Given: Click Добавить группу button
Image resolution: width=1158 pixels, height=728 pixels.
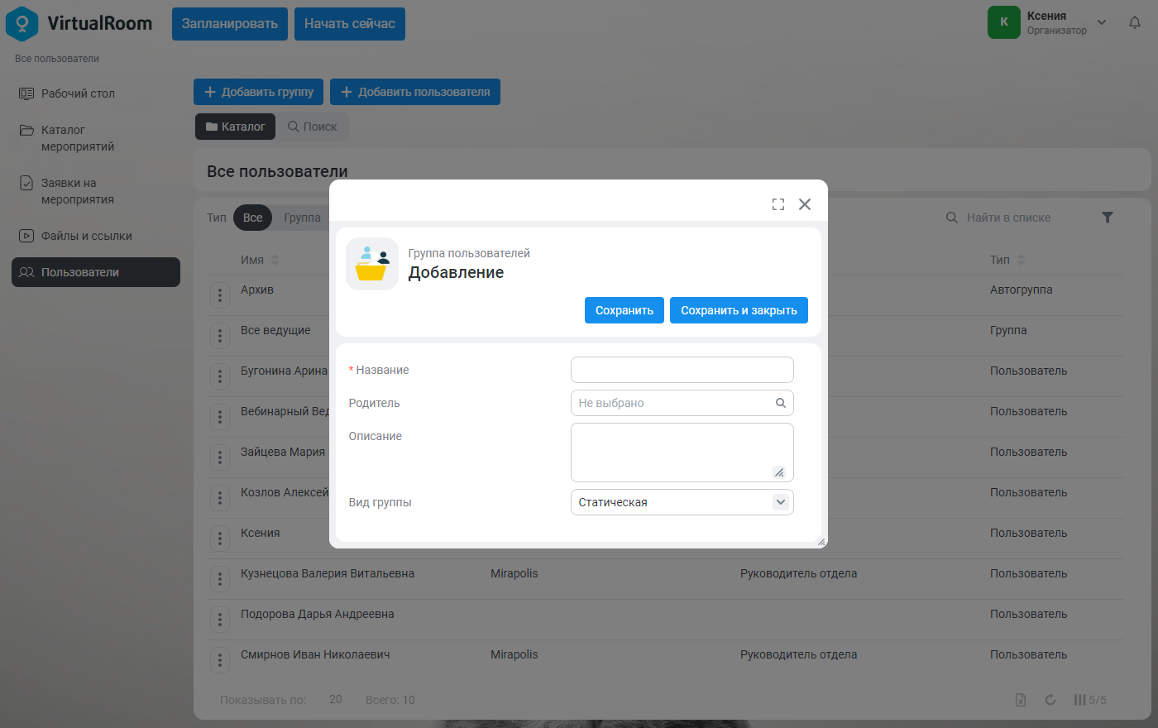Looking at the screenshot, I should [x=258, y=92].
